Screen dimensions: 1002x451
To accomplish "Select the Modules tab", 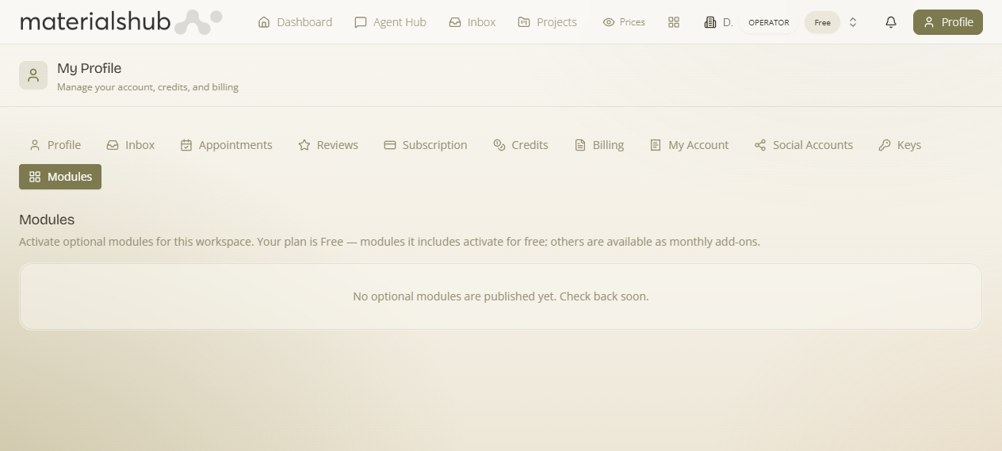I will point(60,177).
